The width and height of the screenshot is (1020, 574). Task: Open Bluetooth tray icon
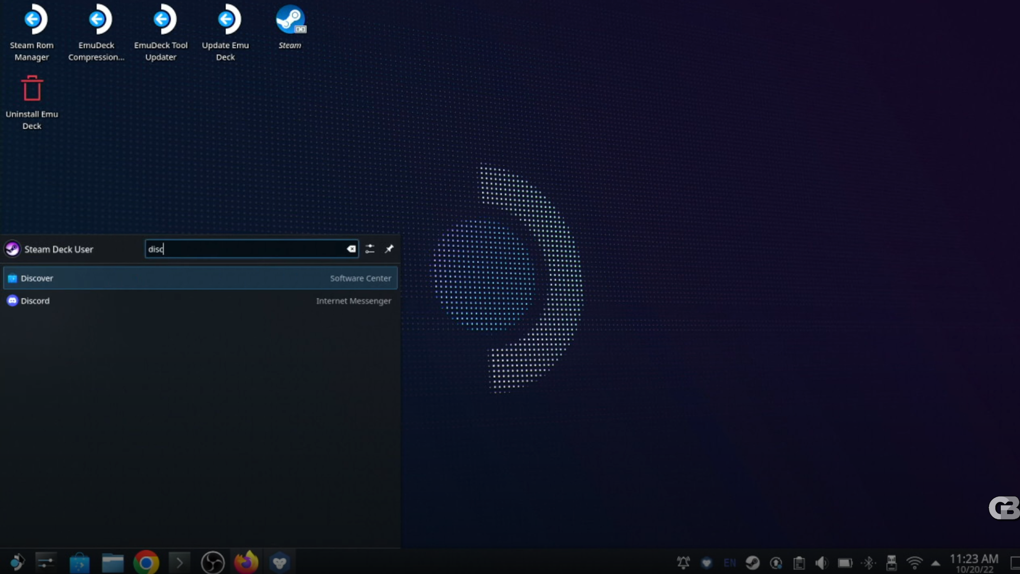[x=869, y=563]
